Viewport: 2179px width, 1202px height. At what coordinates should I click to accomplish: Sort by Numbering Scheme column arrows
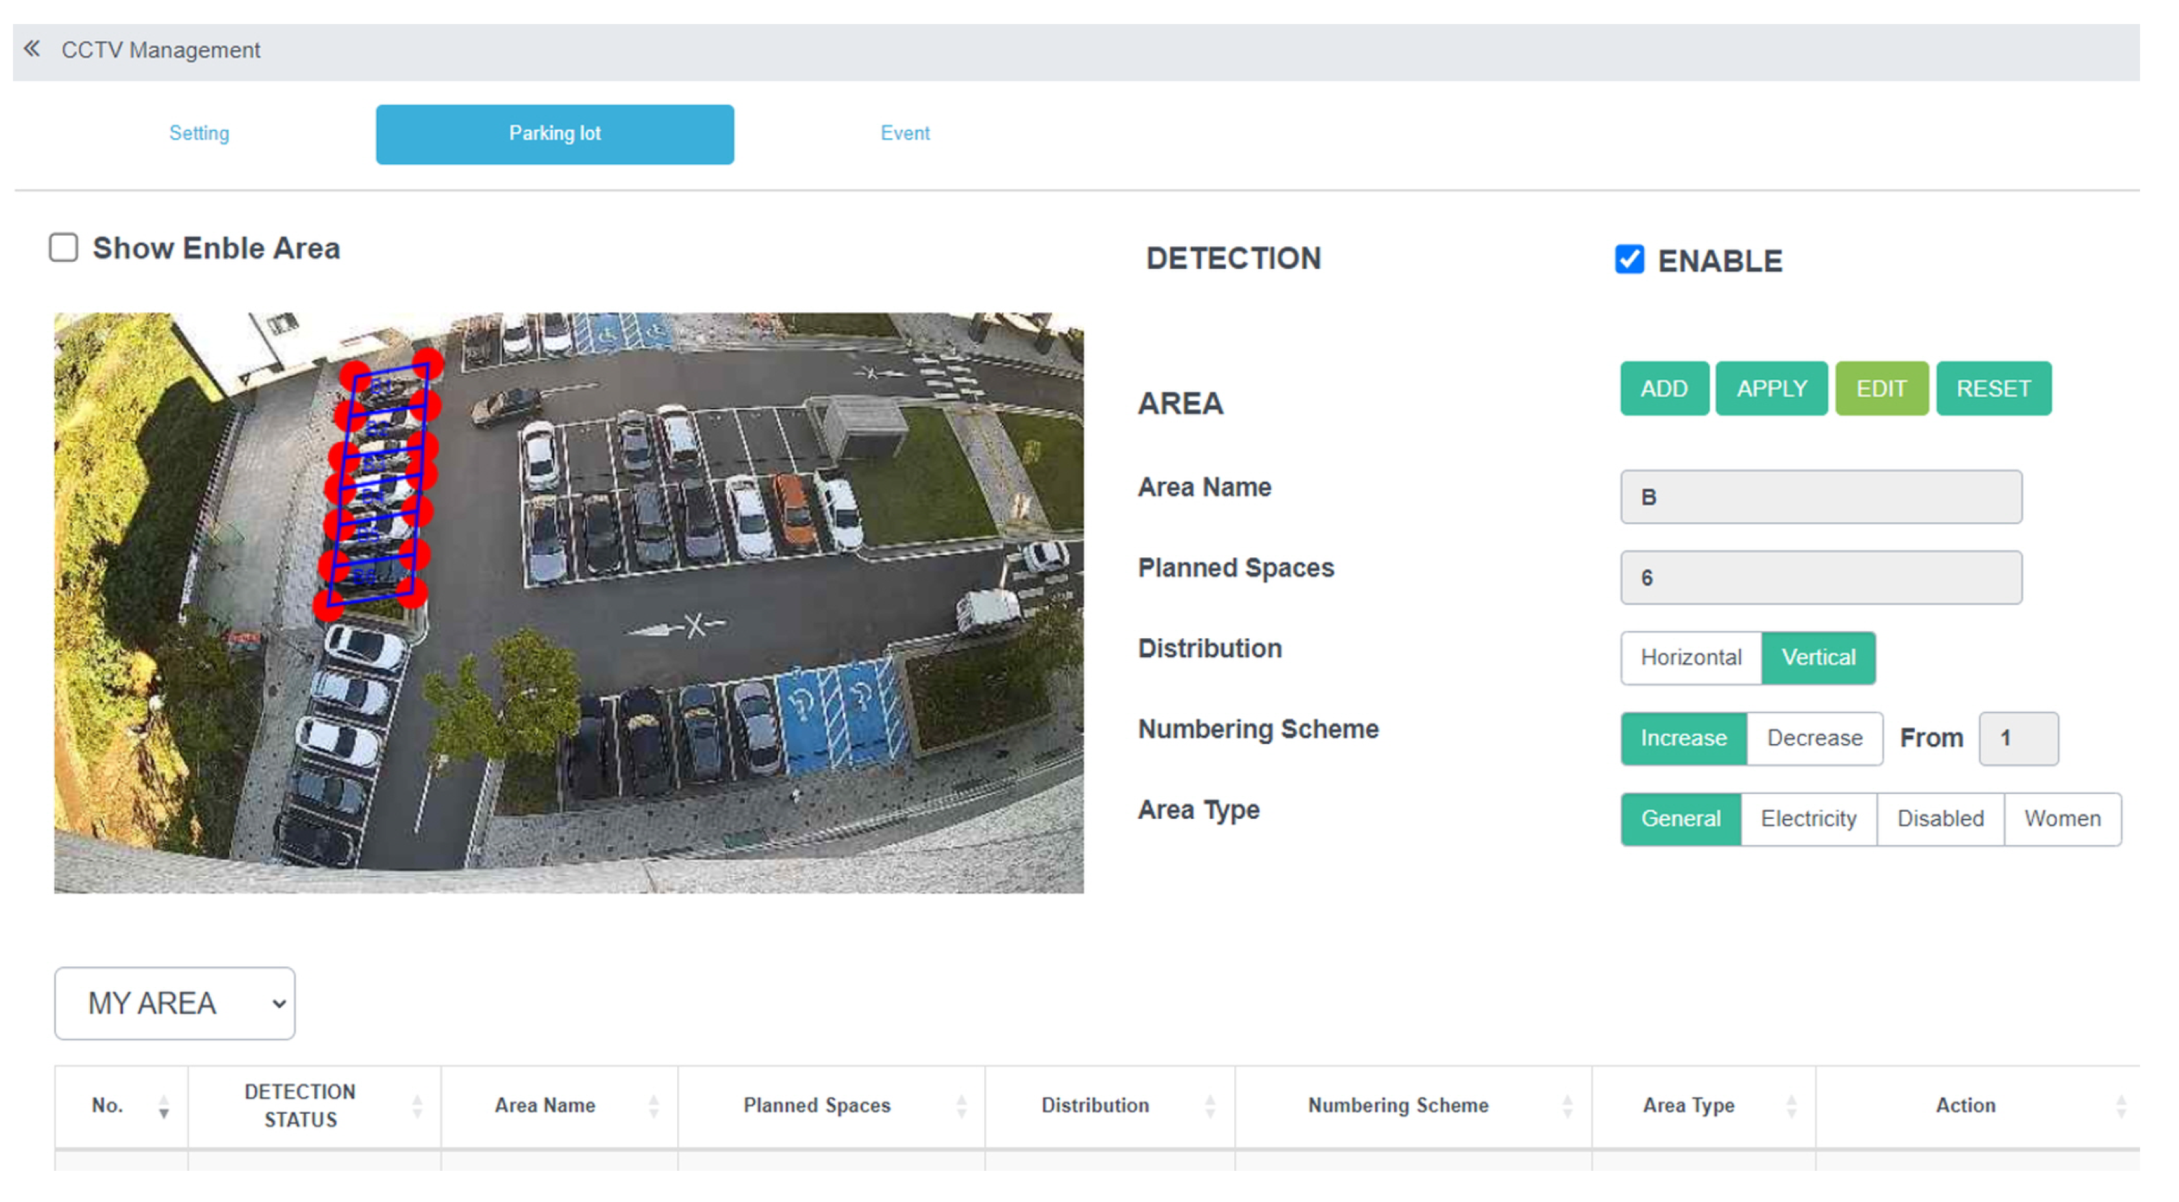point(1567,1107)
